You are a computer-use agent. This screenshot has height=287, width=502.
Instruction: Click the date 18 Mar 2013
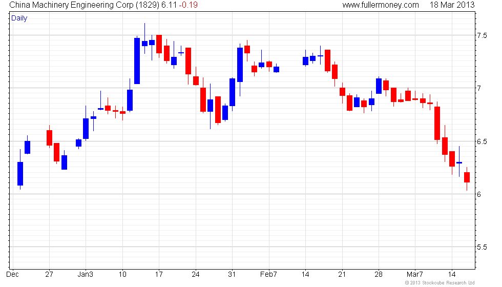[452, 5]
